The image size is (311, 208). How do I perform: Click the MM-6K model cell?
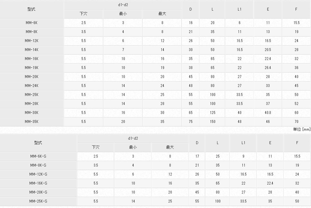[32, 23]
